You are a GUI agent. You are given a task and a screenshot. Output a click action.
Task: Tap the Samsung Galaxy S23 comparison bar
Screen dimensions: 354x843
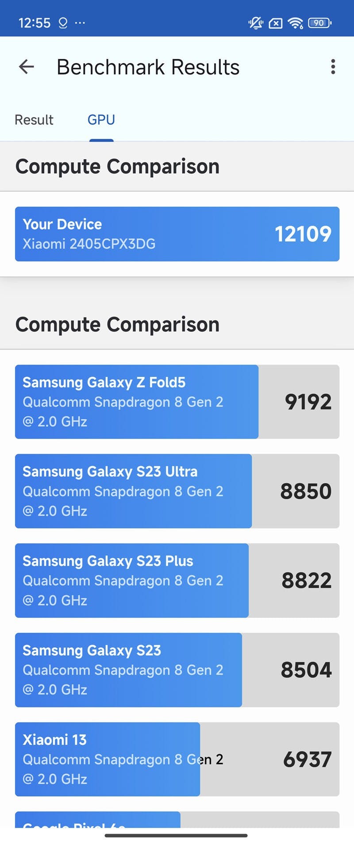(177, 670)
